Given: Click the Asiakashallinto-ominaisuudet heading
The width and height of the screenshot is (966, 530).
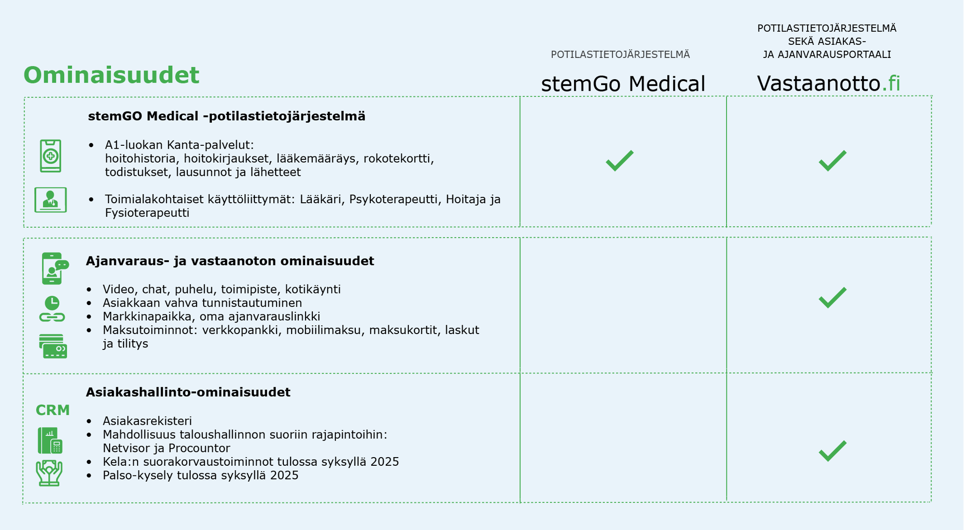Looking at the screenshot, I should pos(188,392).
